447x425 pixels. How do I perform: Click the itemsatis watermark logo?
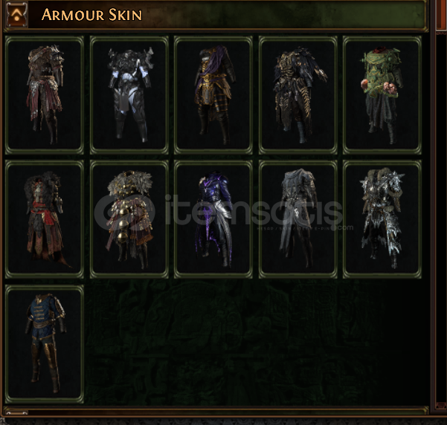[124, 212]
